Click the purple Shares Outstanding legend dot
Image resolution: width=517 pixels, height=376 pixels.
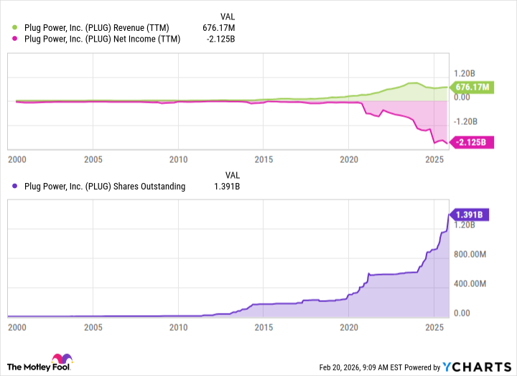pyautogui.click(x=17, y=187)
